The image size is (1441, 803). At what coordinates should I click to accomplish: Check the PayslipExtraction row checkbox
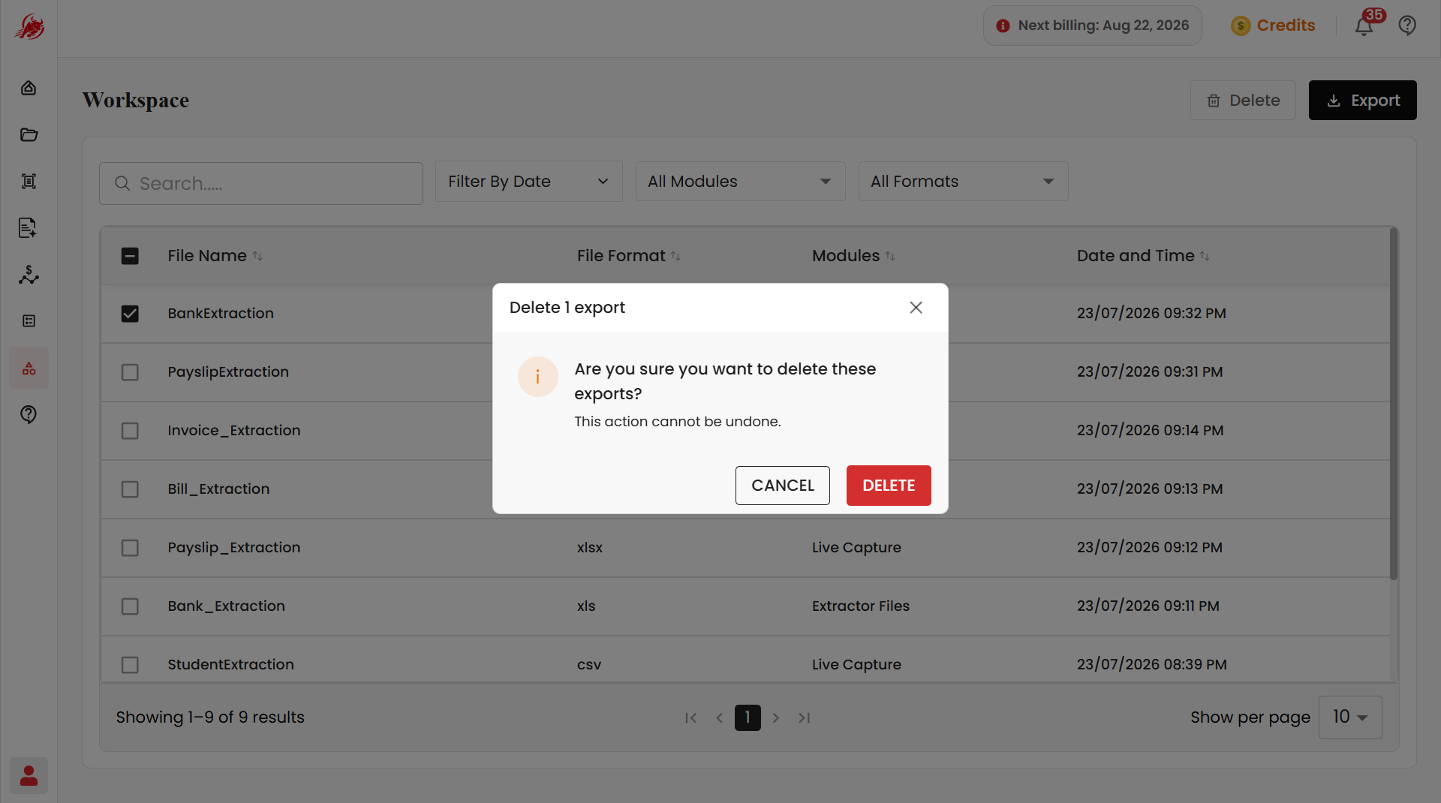click(130, 372)
